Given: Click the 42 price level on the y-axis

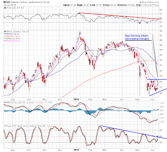Looking at the screenshot, I should click(x=161, y=60).
